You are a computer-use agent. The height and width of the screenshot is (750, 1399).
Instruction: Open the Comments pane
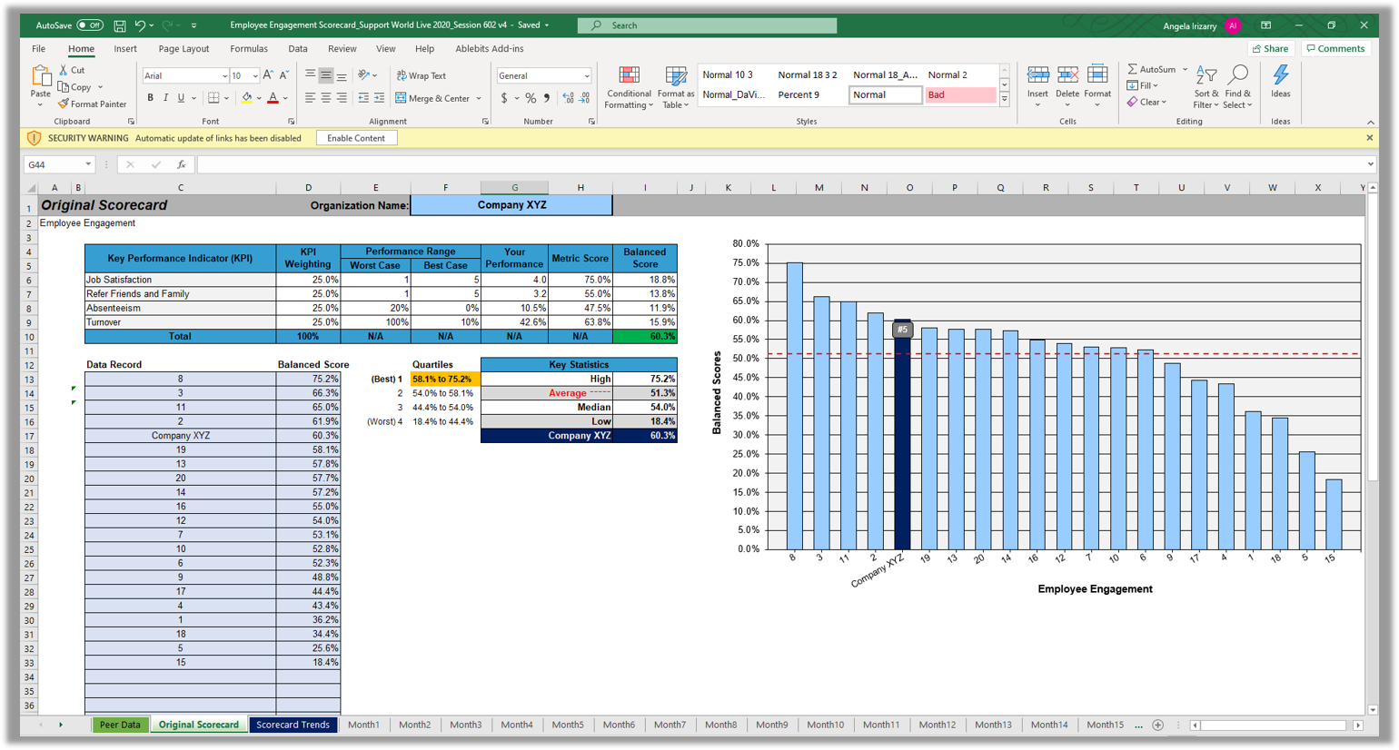tap(1335, 49)
